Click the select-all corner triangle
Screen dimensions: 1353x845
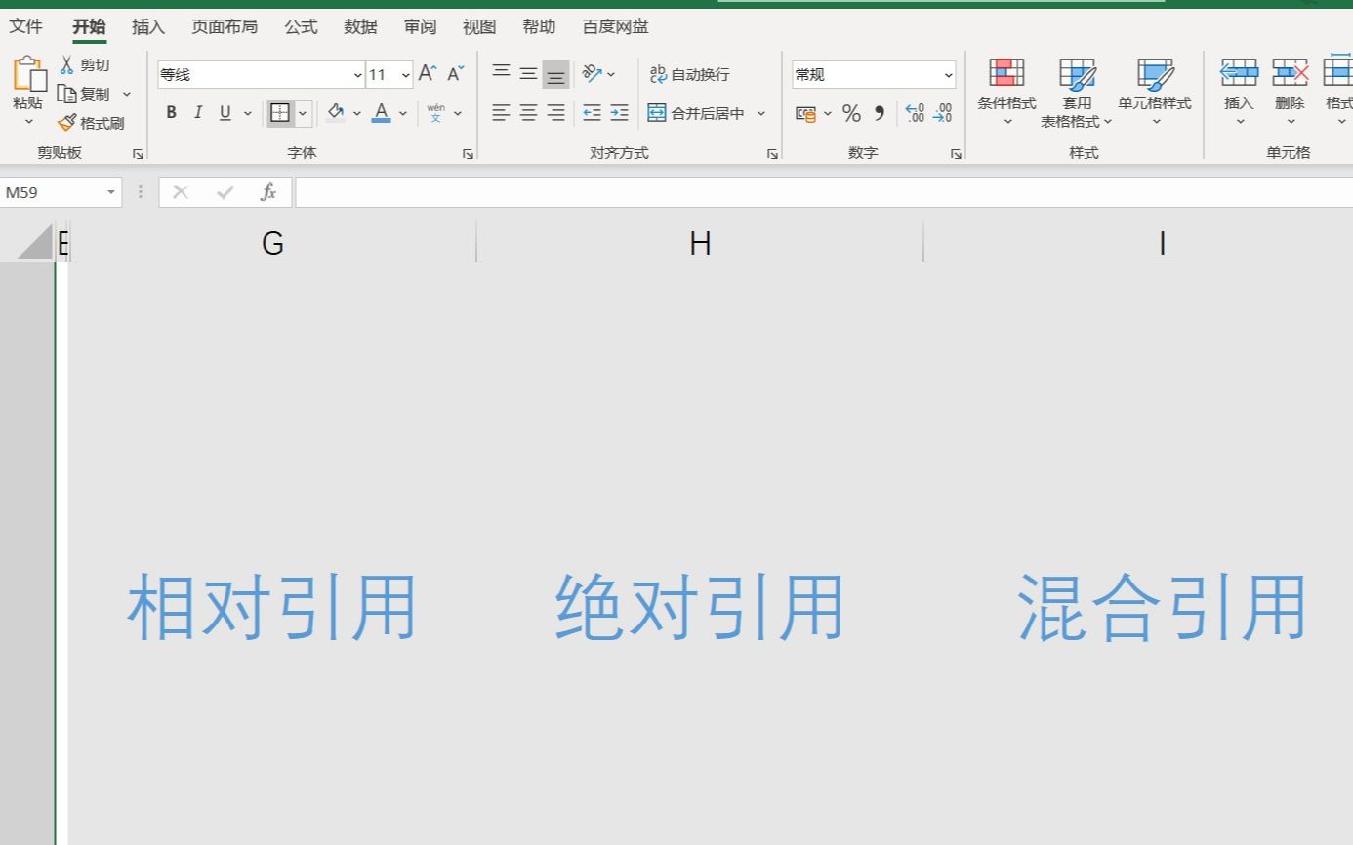click(x=35, y=242)
